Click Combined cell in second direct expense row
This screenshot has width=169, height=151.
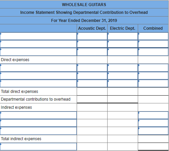coord(153,76)
